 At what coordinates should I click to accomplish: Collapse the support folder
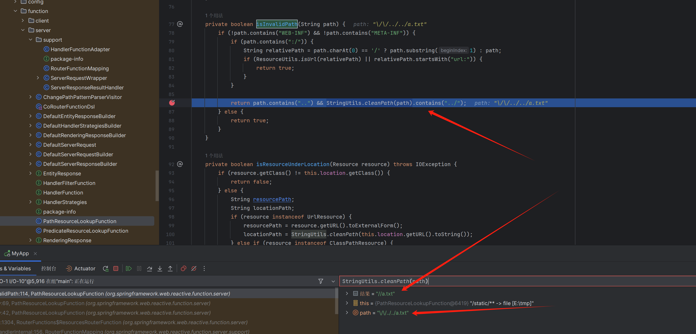click(31, 40)
